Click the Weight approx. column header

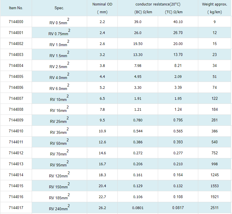[x=214, y=4]
